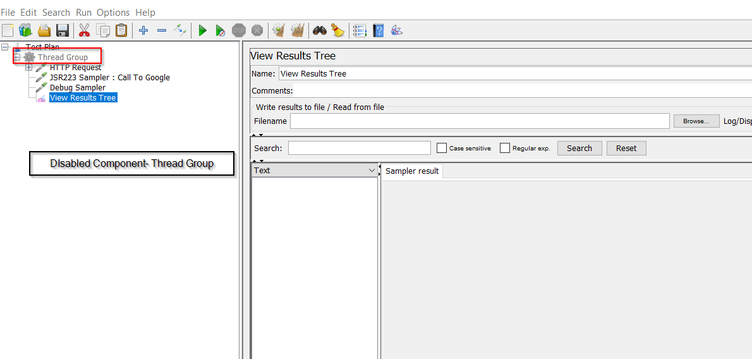
Task: Click into the Search text field
Action: coord(359,148)
